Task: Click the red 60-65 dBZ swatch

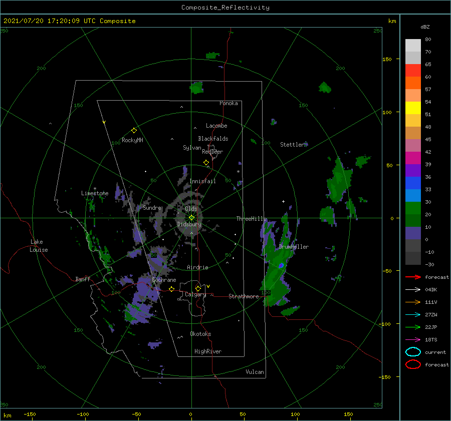Action: [413, 71]
